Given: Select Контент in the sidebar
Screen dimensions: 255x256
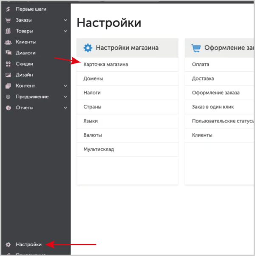Looking at the screenshot, I should [25, 86].
